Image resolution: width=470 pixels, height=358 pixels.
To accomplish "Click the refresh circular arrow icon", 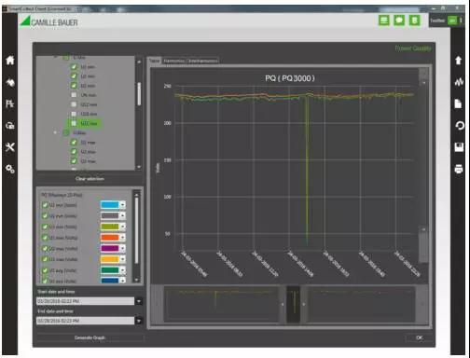I will pos(459,126).
